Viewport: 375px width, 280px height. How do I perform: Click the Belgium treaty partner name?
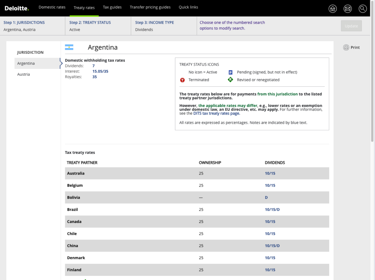(75, 185)
